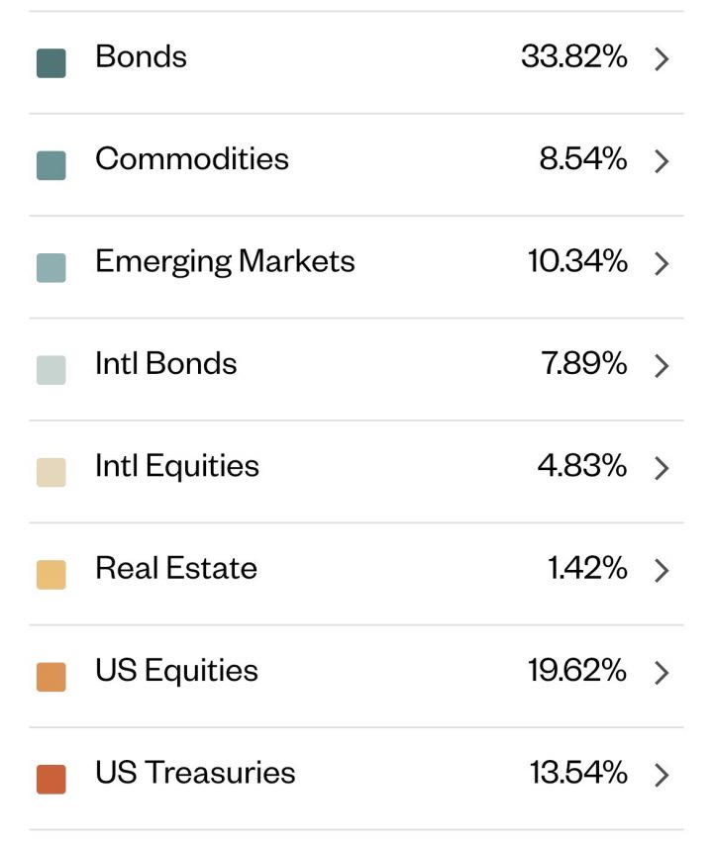
Task: Click the yellow Real Estate color swatch
Action: (51, 574)
